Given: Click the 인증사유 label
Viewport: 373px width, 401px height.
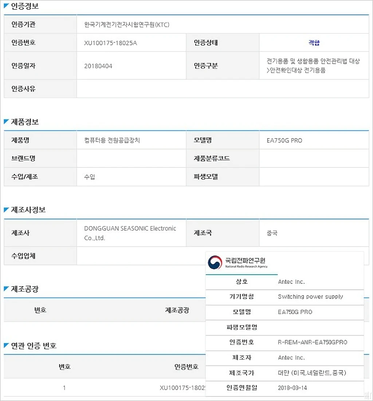Looking at the screenshot, I should click(23, 89).
